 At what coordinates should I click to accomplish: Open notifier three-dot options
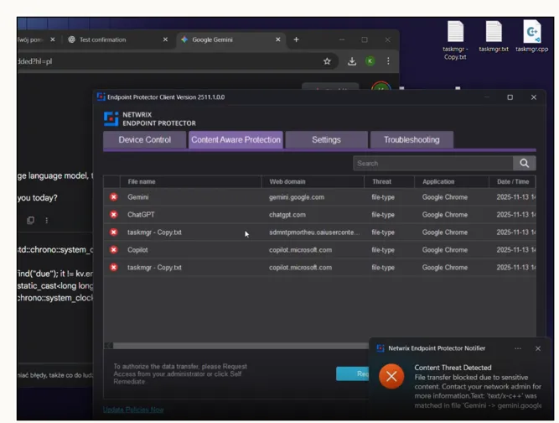point(518,348)
